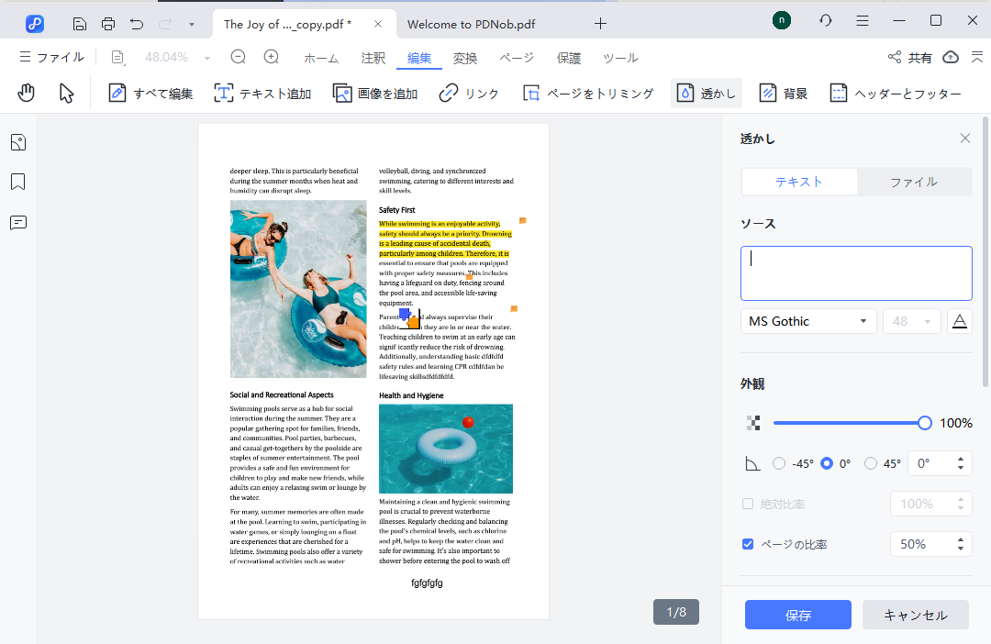The image size is (991, 644).
Task: Click the キャンセル button
Action: pyautogui.click(x=915, y=615)
